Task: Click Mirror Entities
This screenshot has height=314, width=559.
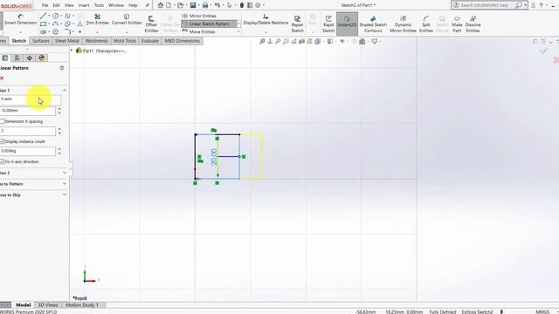Action: tap(199, 16)
